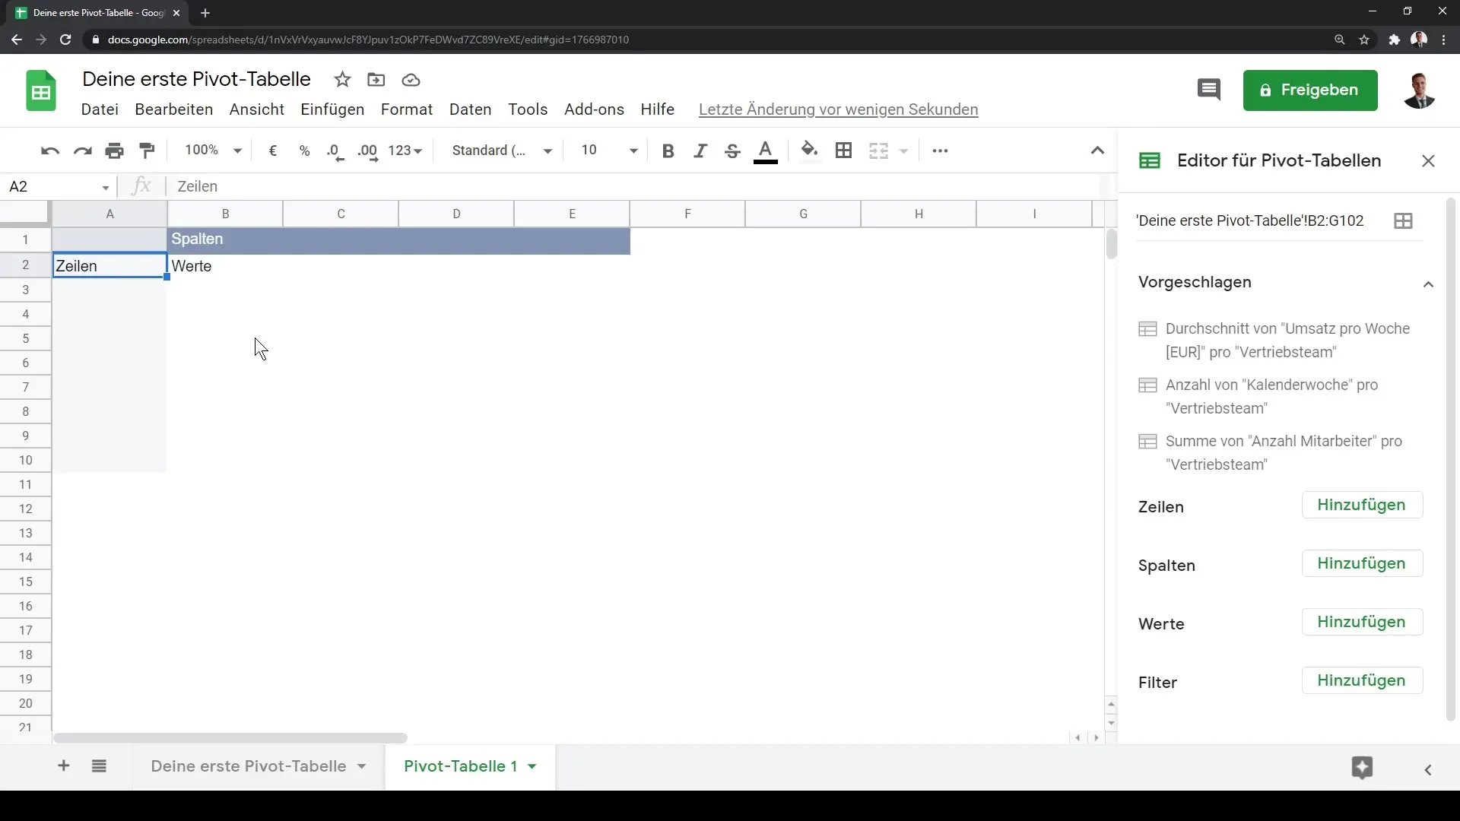The width and height of the screenshot is (1460, 821).
Task: Select the Daten menu
Action: click(x=470, y=109)
